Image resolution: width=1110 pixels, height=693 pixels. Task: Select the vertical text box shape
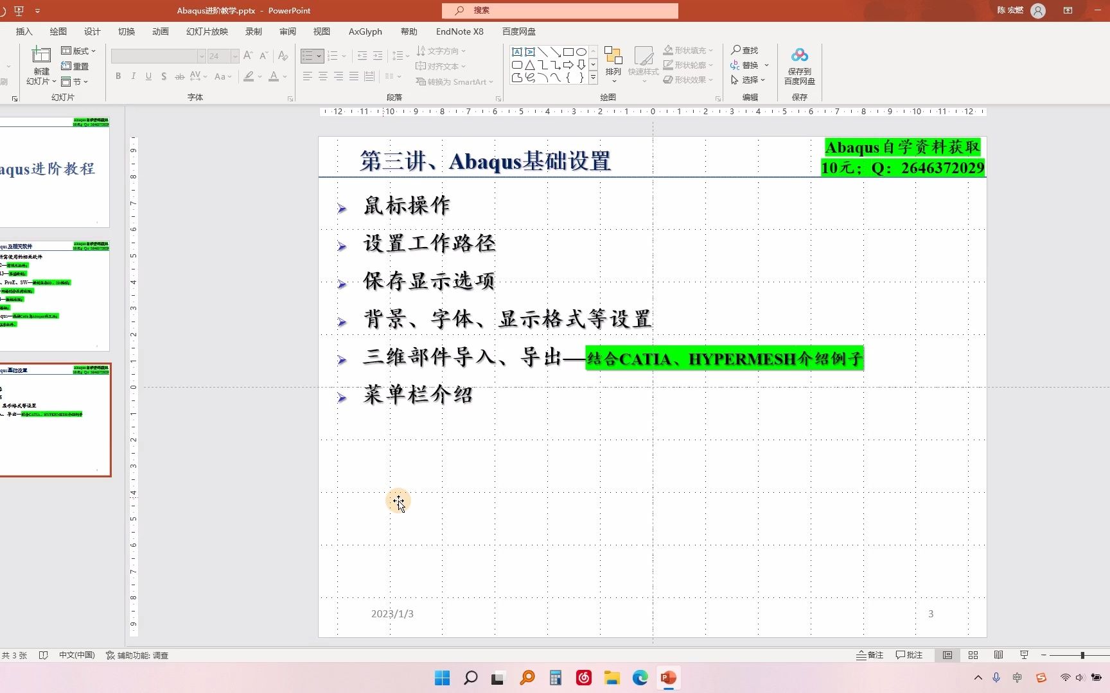pyautogui.click(x=530, y=52)
